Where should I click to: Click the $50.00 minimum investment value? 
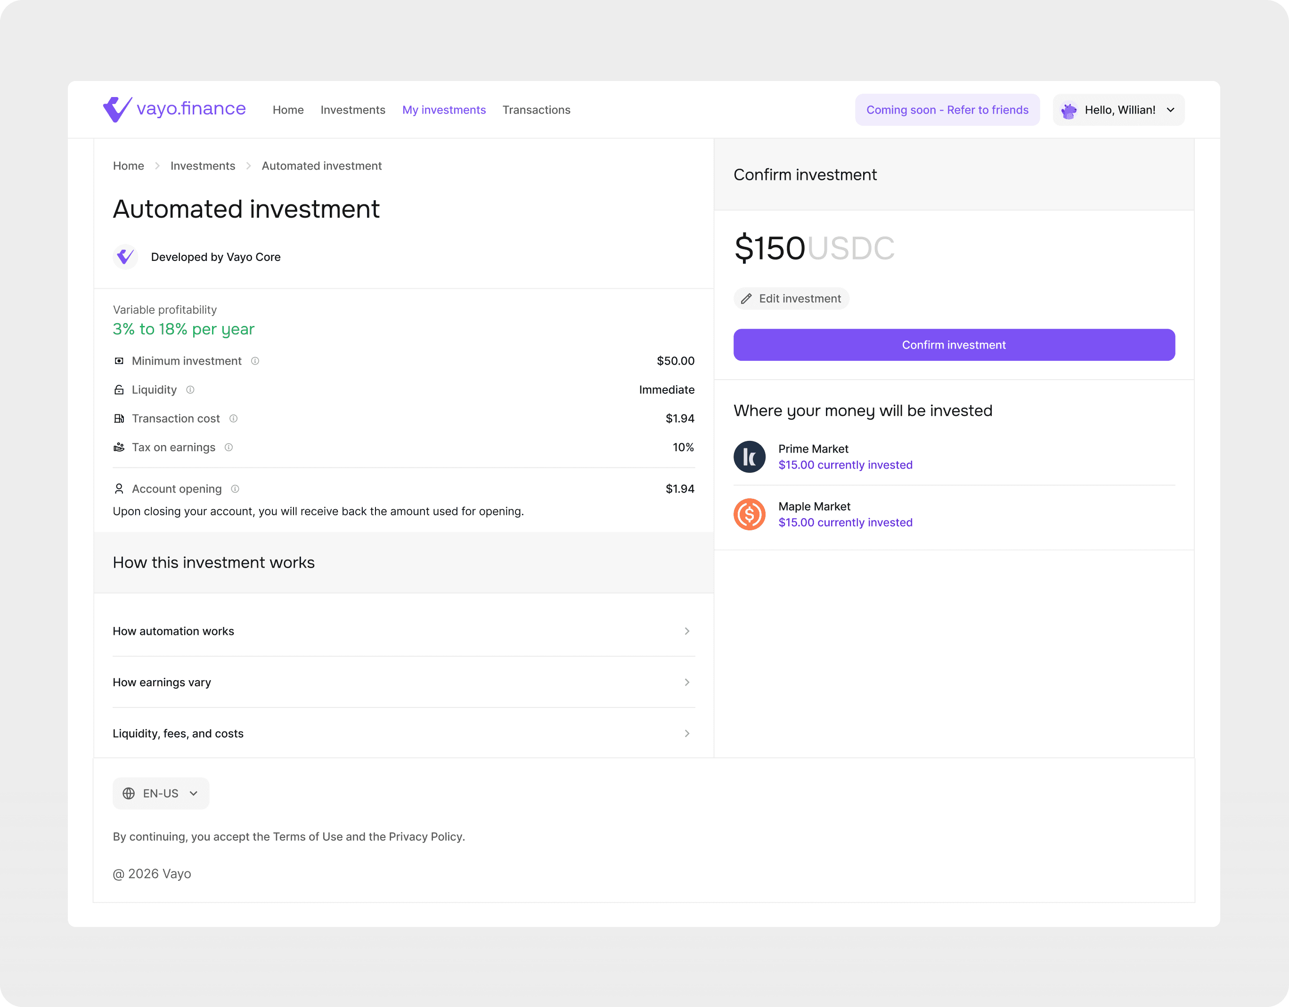tap(675, 361)
